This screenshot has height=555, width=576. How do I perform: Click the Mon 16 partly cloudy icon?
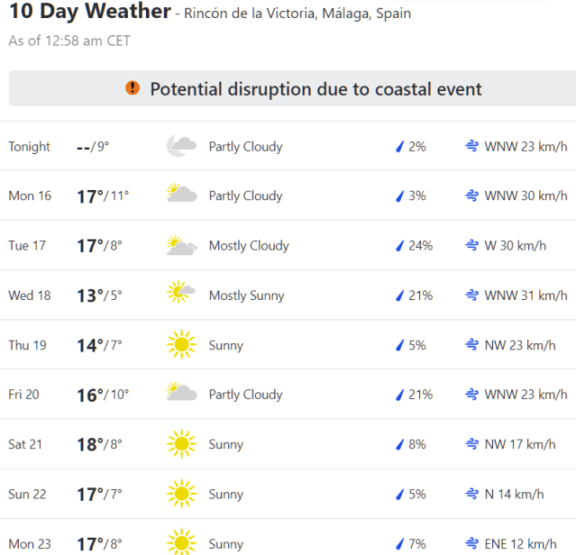coord(182,195)
